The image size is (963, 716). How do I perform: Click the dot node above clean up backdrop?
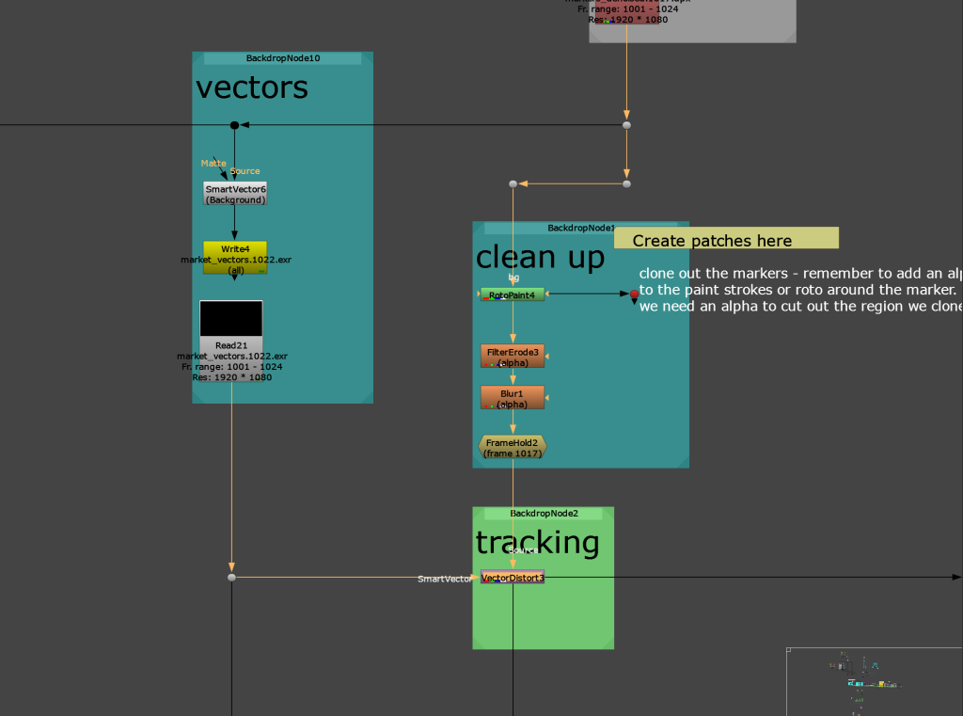pyautogui.click(x=513, y=183)
